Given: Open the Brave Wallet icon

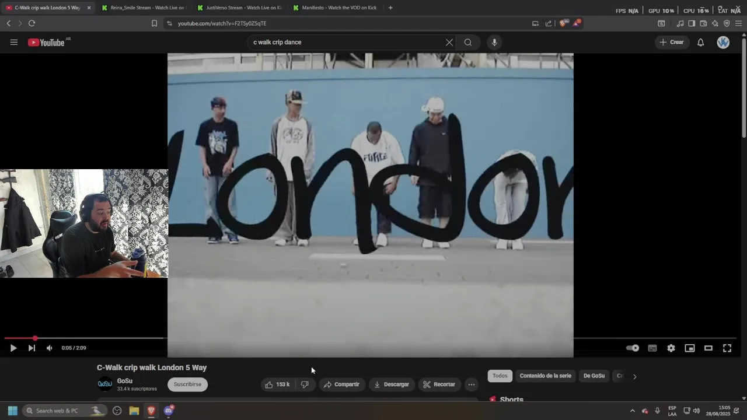Looking at the screenshot, I should pyautogui.click(x=703, y=23).
